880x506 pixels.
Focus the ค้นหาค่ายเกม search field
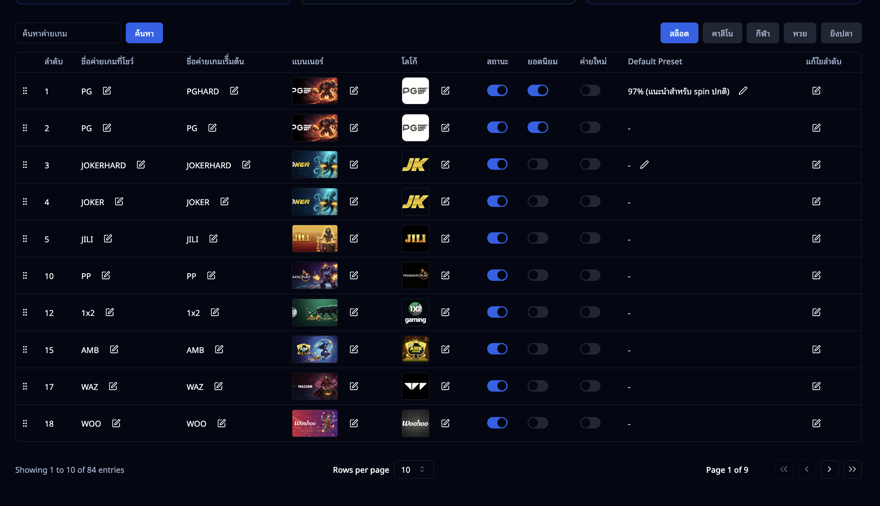(68, 33)
